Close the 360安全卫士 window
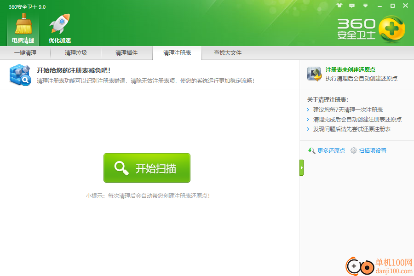Viewport: 414px width, 276px height. click(406, 6)
